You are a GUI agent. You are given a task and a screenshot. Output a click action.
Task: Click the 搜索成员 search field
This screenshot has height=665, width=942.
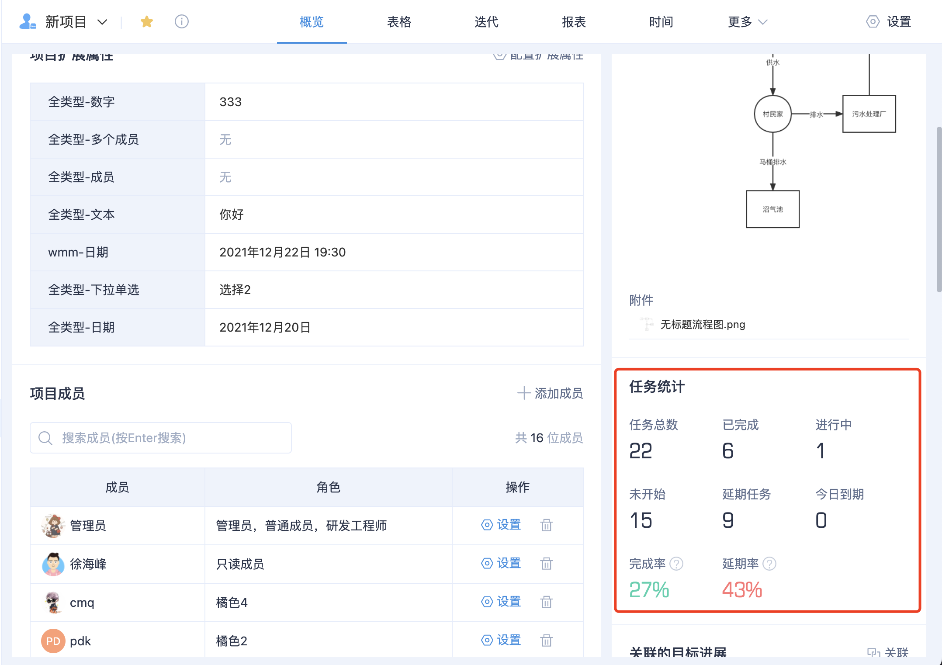point(161,437)
